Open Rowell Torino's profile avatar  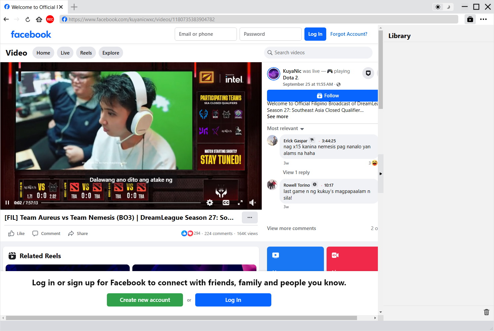pos(272,185)
